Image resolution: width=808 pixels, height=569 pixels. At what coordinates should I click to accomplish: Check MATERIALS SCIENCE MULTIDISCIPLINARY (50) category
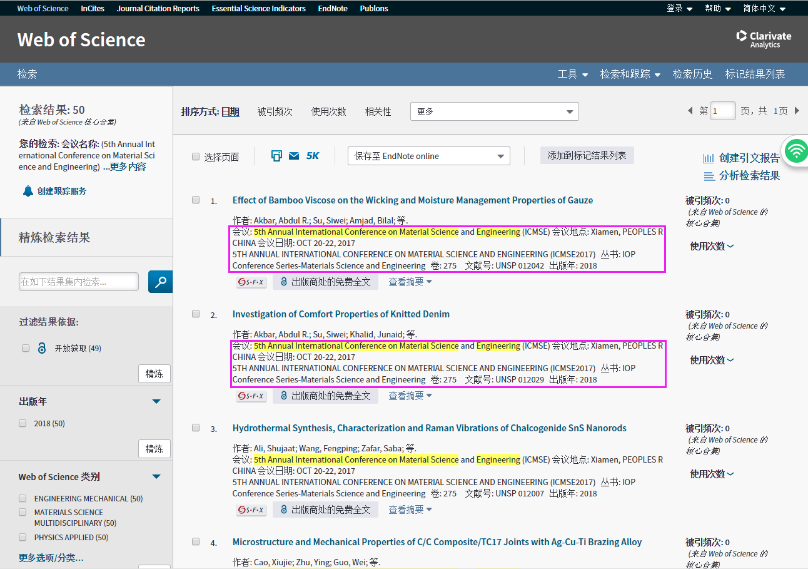click(x=23, y=512)
